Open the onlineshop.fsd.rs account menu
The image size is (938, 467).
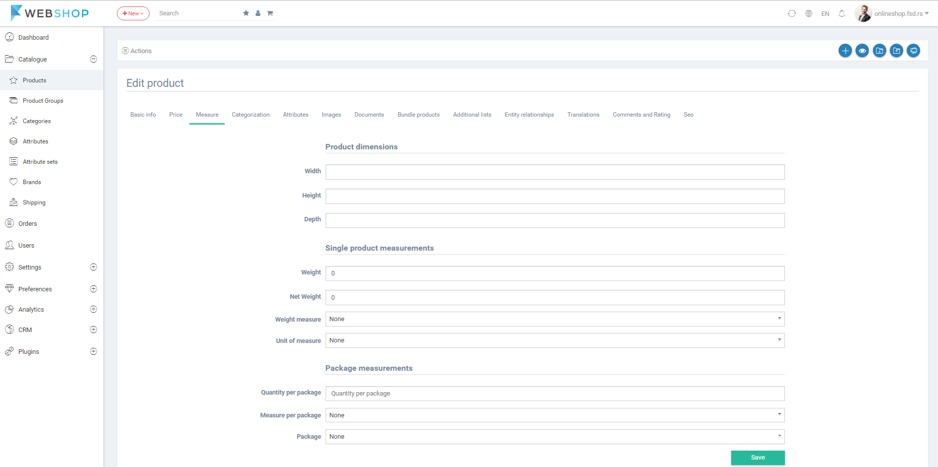901,13
